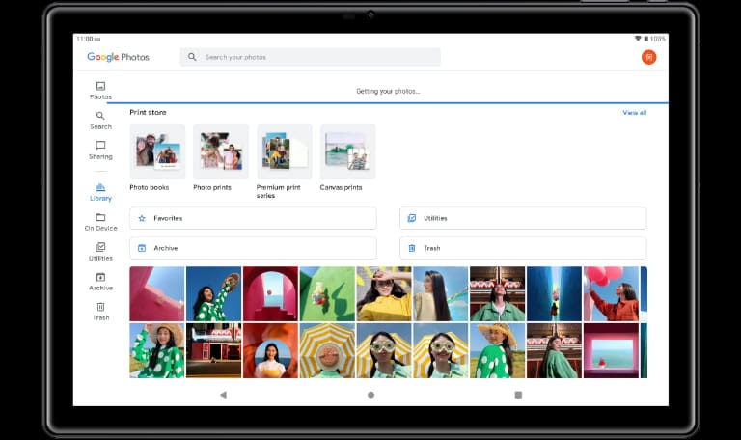Viewport: 741px width, 440px height.
Task: Open Sharing from the left sidebar
Action: tap(100, 150)
